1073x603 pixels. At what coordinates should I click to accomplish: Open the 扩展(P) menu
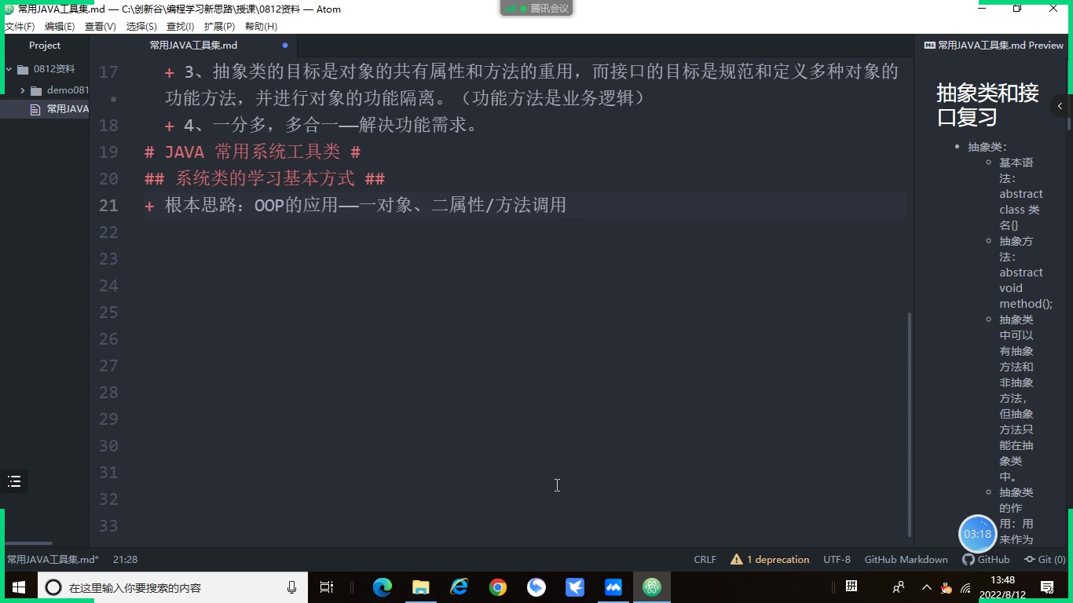coord(219,26)
